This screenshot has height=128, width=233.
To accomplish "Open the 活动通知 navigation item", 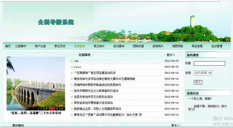I will [119, 46].
